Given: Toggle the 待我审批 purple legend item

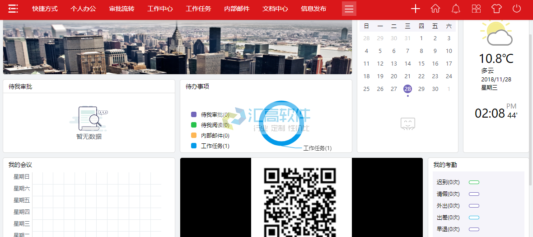Looking at the screenshot, I should 210,115.
